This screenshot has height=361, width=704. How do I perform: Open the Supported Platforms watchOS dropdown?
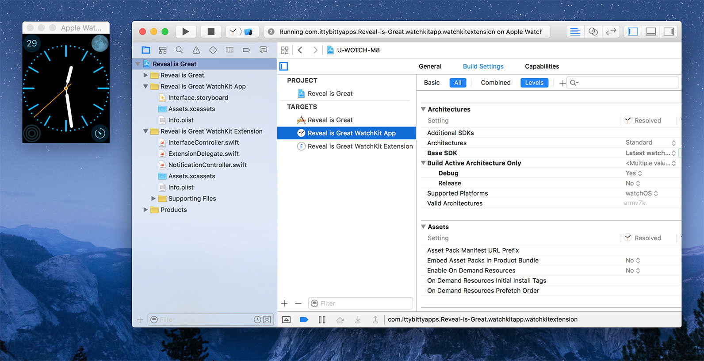pos(642,193)
